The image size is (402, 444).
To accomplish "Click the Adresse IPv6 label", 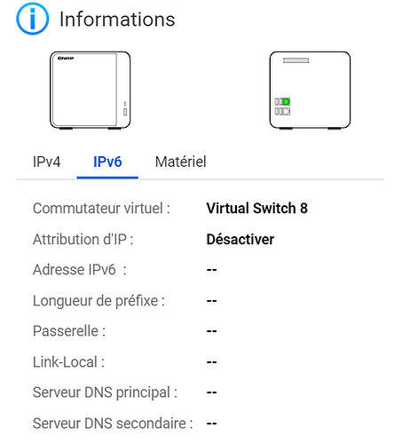I will 80,270.
